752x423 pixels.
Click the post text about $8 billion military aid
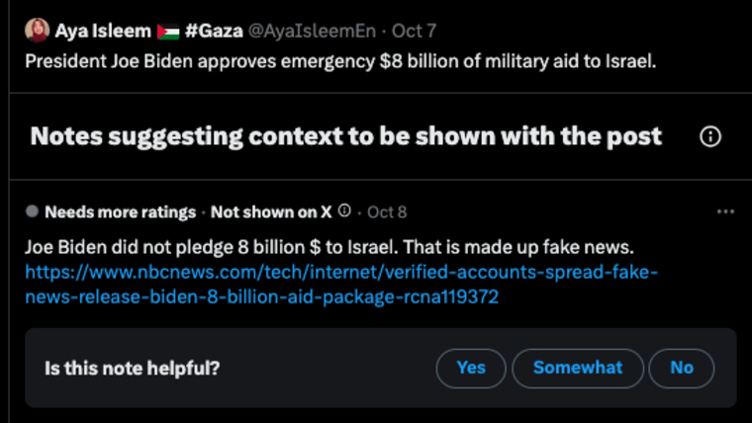point(340,61)
